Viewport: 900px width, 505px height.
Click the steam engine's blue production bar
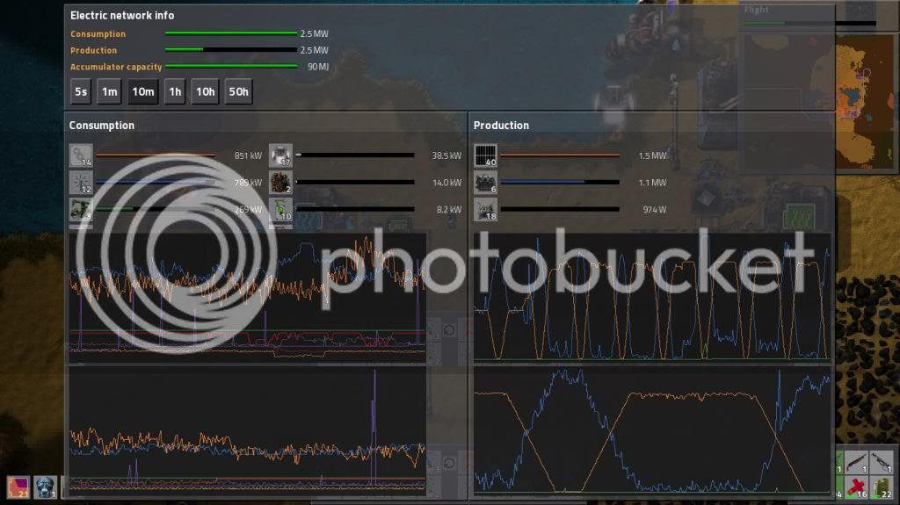(x=560, y=182)
